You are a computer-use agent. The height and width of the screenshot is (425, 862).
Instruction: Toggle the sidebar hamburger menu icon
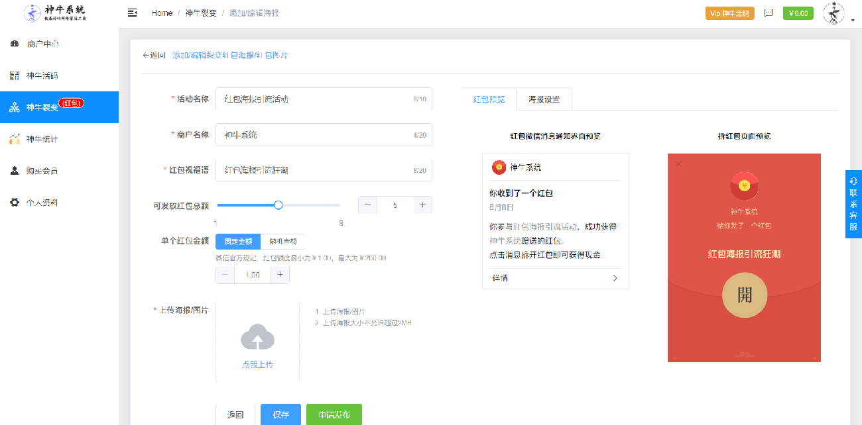pyautogui.click(x=133, y=13)
